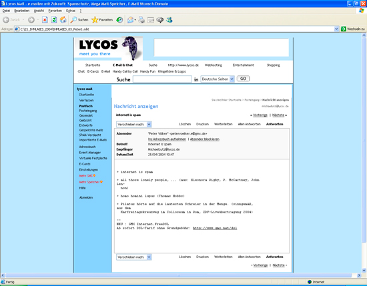Click upper Weiterleiten forward link
The image size is (367, 286).
(x=224, y=124)
